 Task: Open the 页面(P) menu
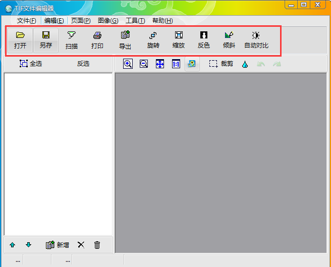81,21
